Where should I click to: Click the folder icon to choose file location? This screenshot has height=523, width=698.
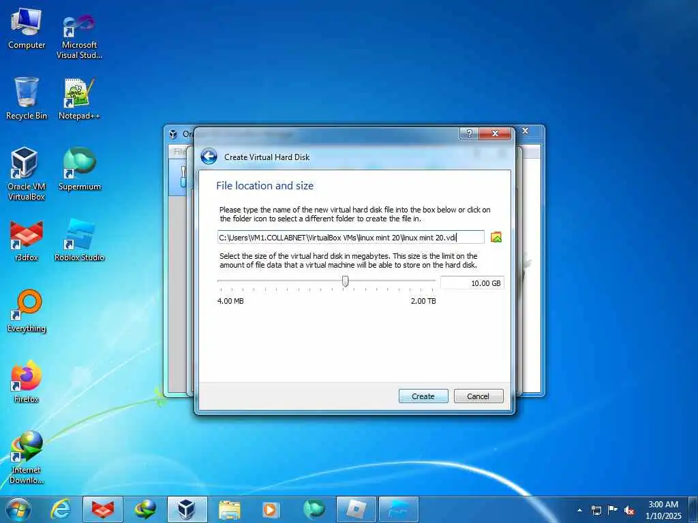pyautogui.click(x=496, y=237)
